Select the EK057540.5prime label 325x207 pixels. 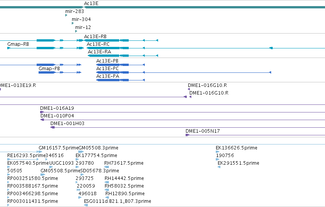click(x=28, y=163)
